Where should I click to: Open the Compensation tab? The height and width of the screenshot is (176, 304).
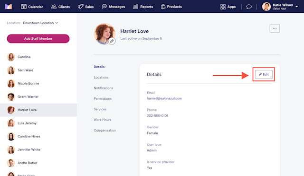(104, 131)
